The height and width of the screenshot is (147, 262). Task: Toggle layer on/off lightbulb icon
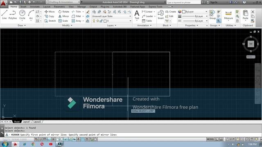94,21
